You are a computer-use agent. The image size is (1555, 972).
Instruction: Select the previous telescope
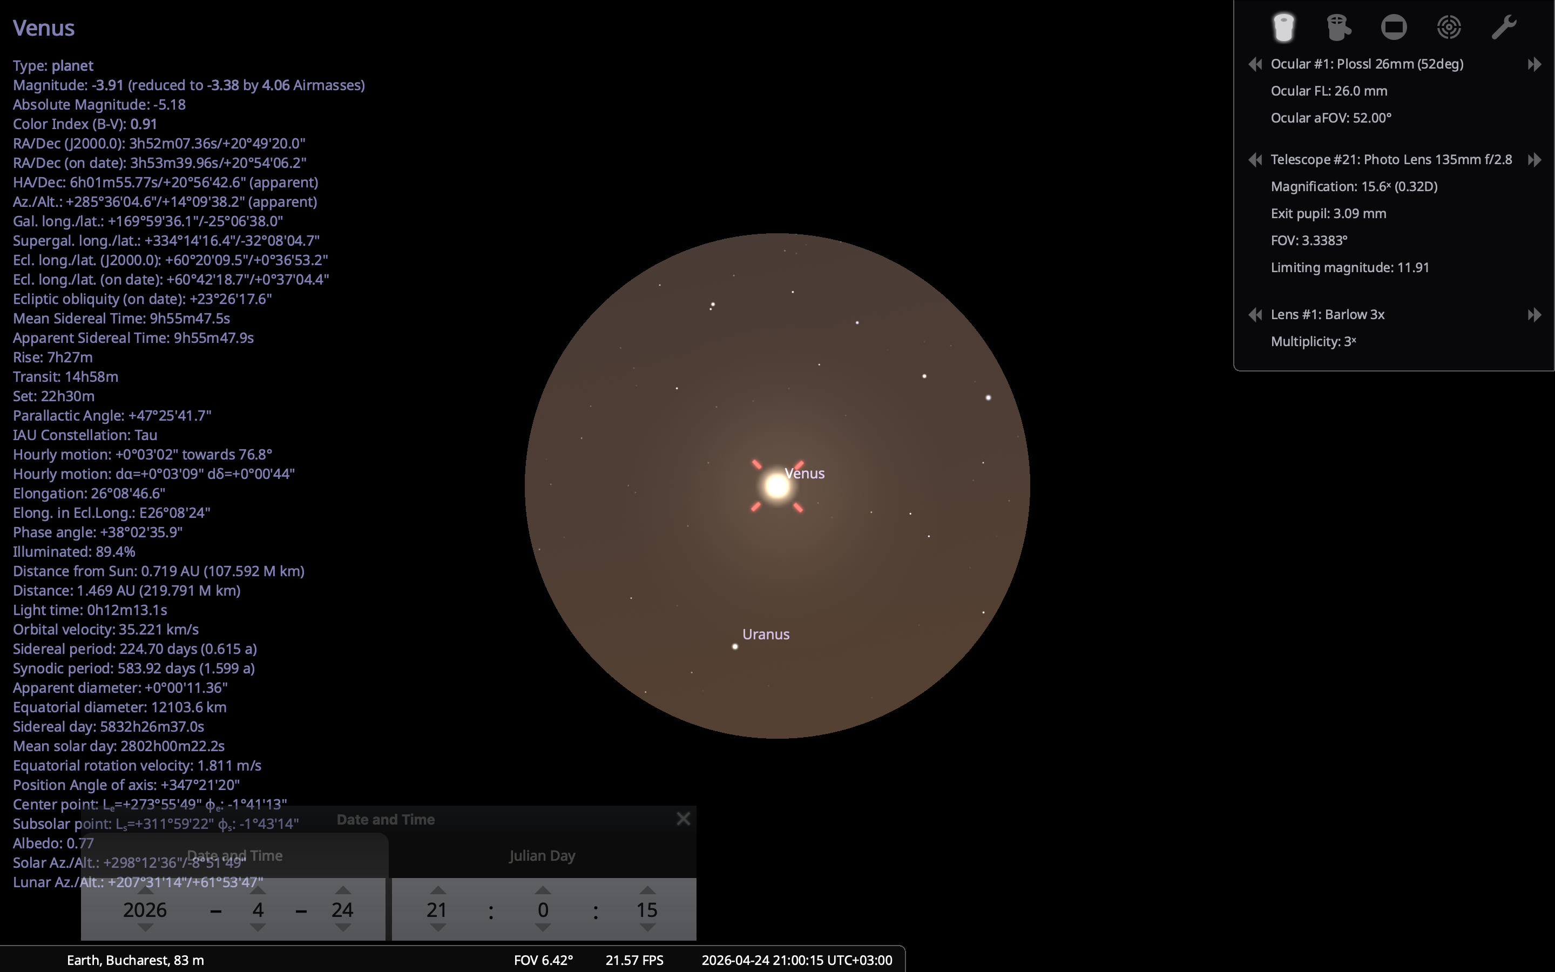[1255, 160]
